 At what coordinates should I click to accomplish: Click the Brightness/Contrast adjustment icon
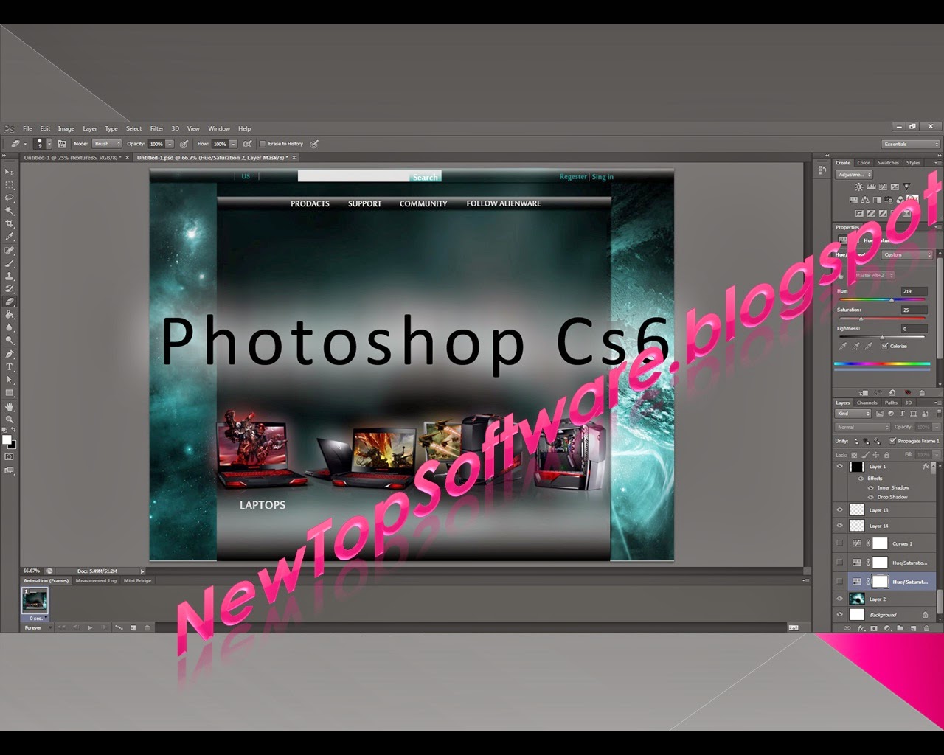[859, 187]
